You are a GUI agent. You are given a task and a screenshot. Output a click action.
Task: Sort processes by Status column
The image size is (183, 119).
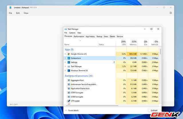[107, 43]
